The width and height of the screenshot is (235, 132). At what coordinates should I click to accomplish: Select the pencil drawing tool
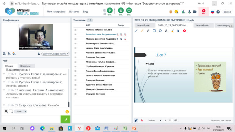148,31
